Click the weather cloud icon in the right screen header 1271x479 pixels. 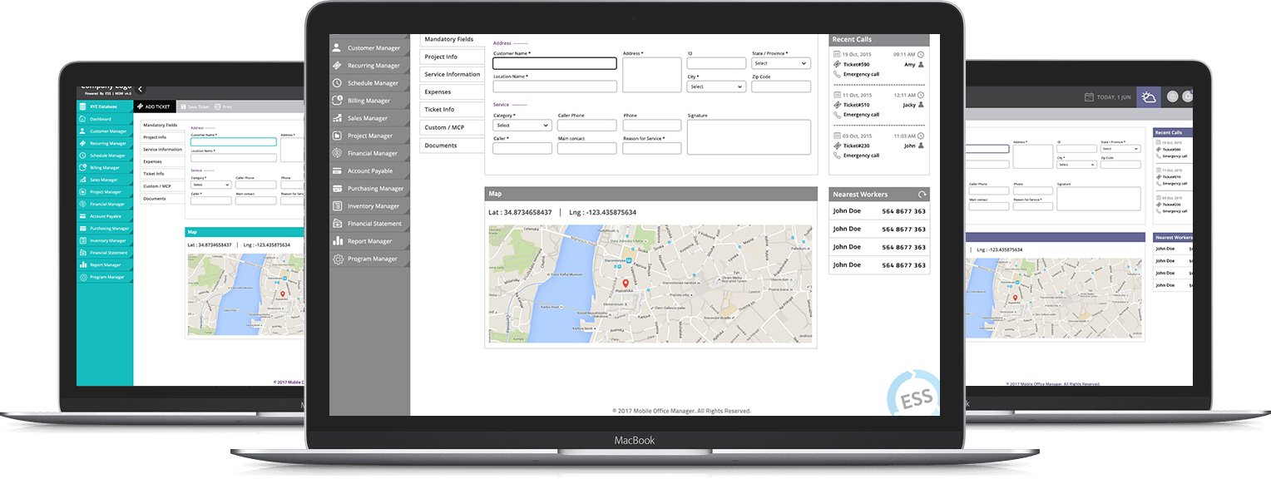coord(1149,97)
